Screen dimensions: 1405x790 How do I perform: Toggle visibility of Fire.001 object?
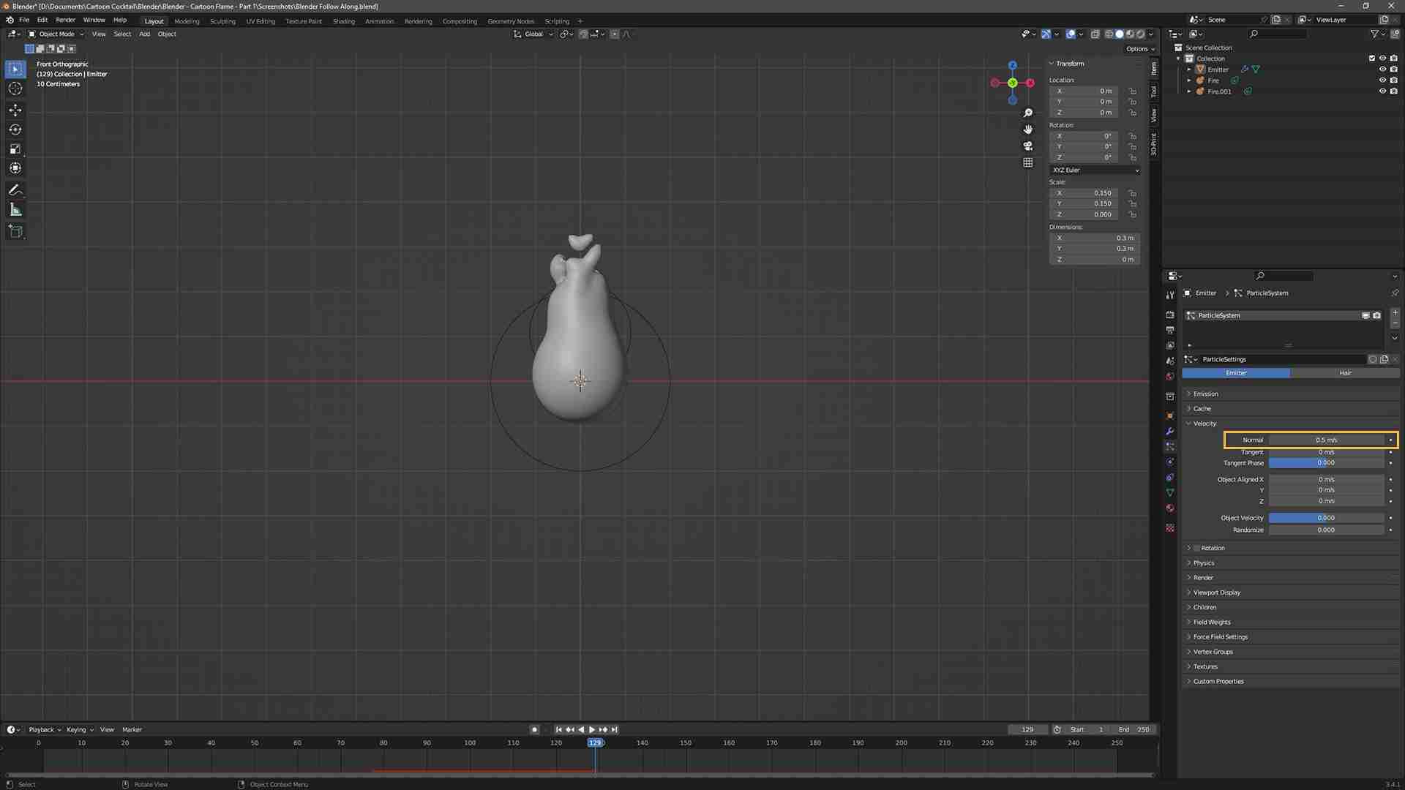[1382, 91]
